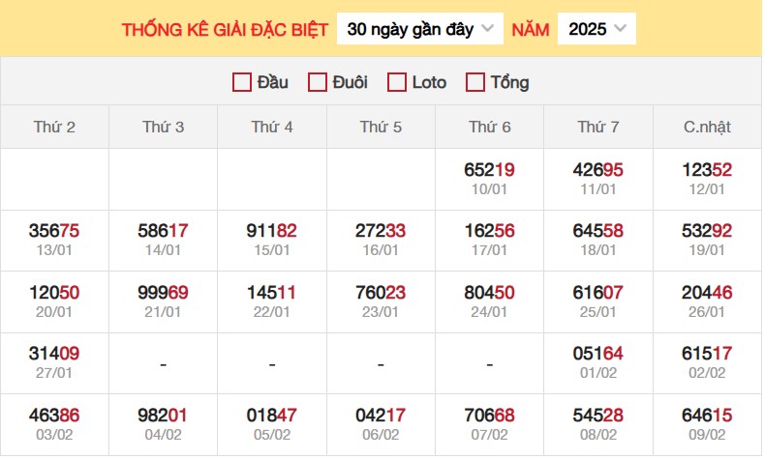Viewport: 765px width, 459px height.
Task: Click result 99969 for 21/01
Action: [163, 293]
